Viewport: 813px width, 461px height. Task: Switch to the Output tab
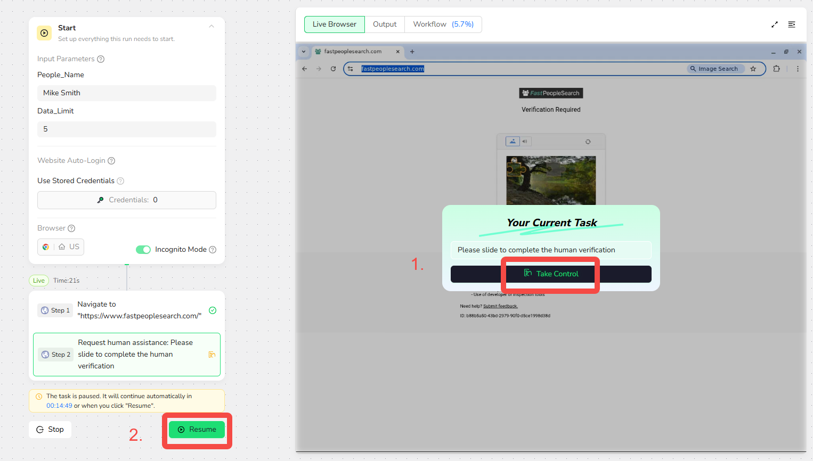385,24
